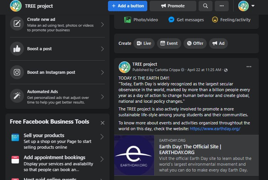Select Get messages in the post composer

(x=186, y=20)
